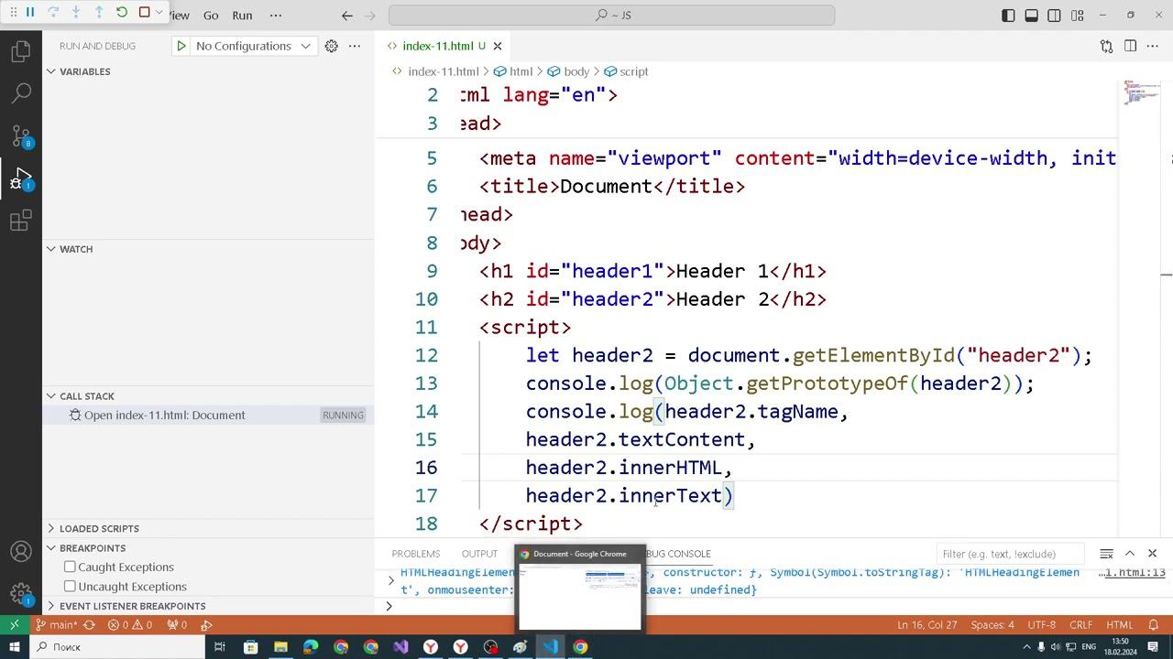This screenshot has height=659, width=1173.
Task: Open the debug toolbar dropdown chevron
Action: coord(159,13)
